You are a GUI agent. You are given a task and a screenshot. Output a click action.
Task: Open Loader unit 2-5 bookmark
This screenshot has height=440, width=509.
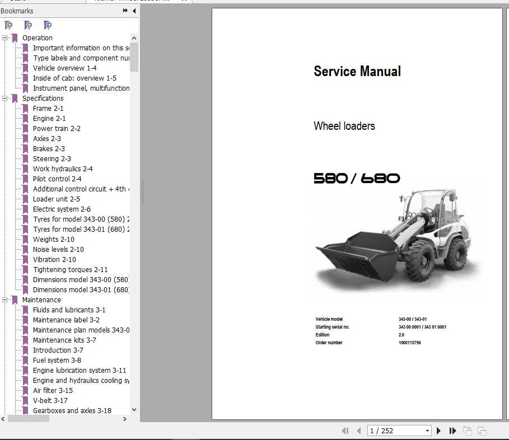click(57, 199)
